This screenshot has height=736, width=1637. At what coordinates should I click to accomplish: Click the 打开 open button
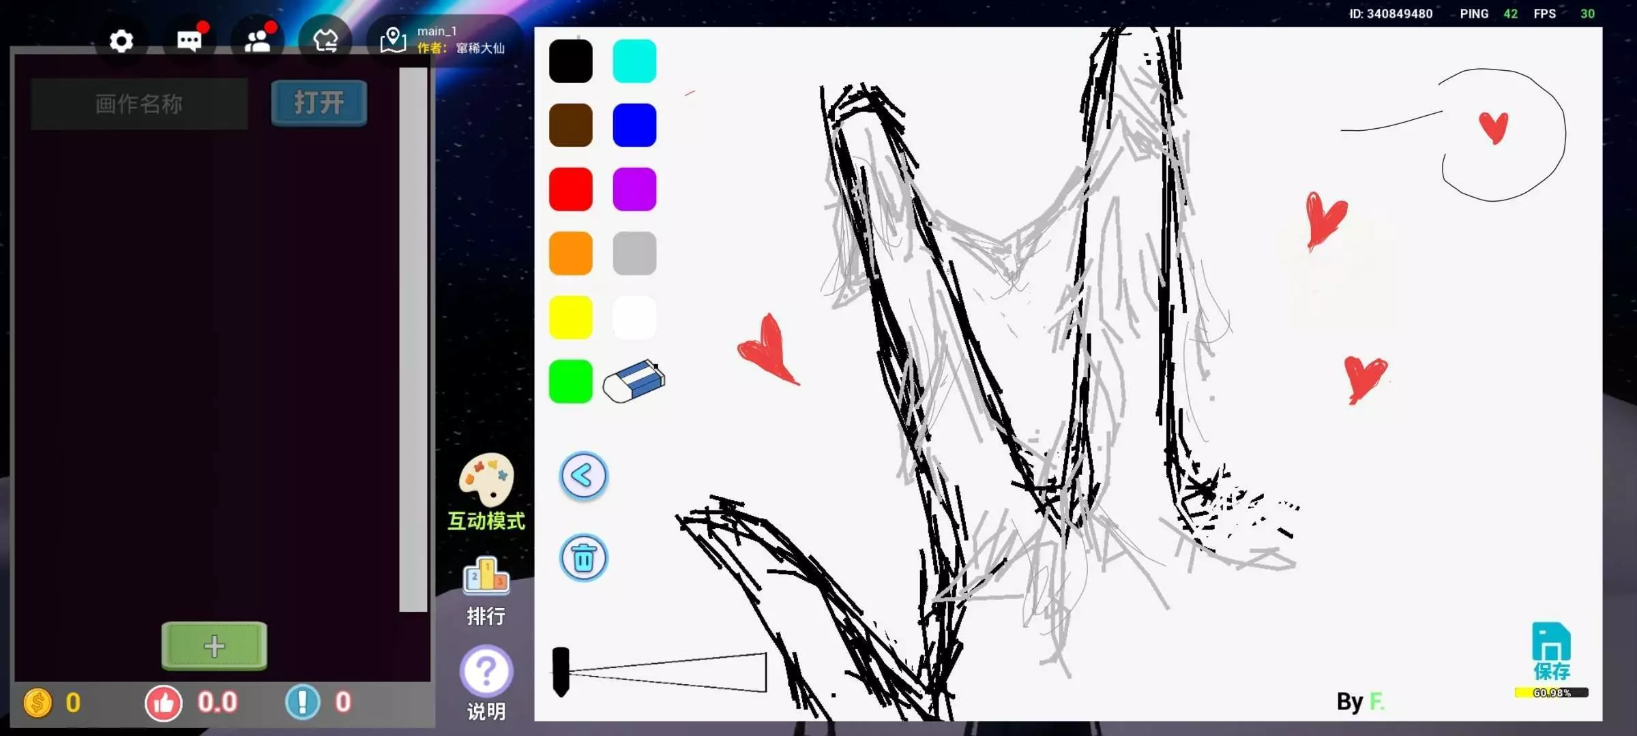point(319,104)
